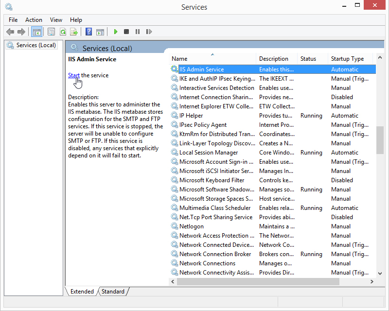389x311 pixels.
Task: Click gear icon beside Local Session Manager
Action: [x=175, y=152]
